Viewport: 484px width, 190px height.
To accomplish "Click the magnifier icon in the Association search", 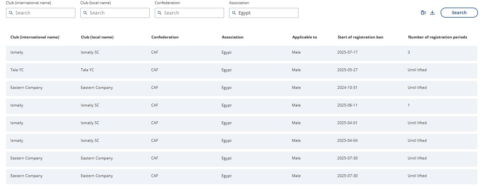I will (234, 13).
